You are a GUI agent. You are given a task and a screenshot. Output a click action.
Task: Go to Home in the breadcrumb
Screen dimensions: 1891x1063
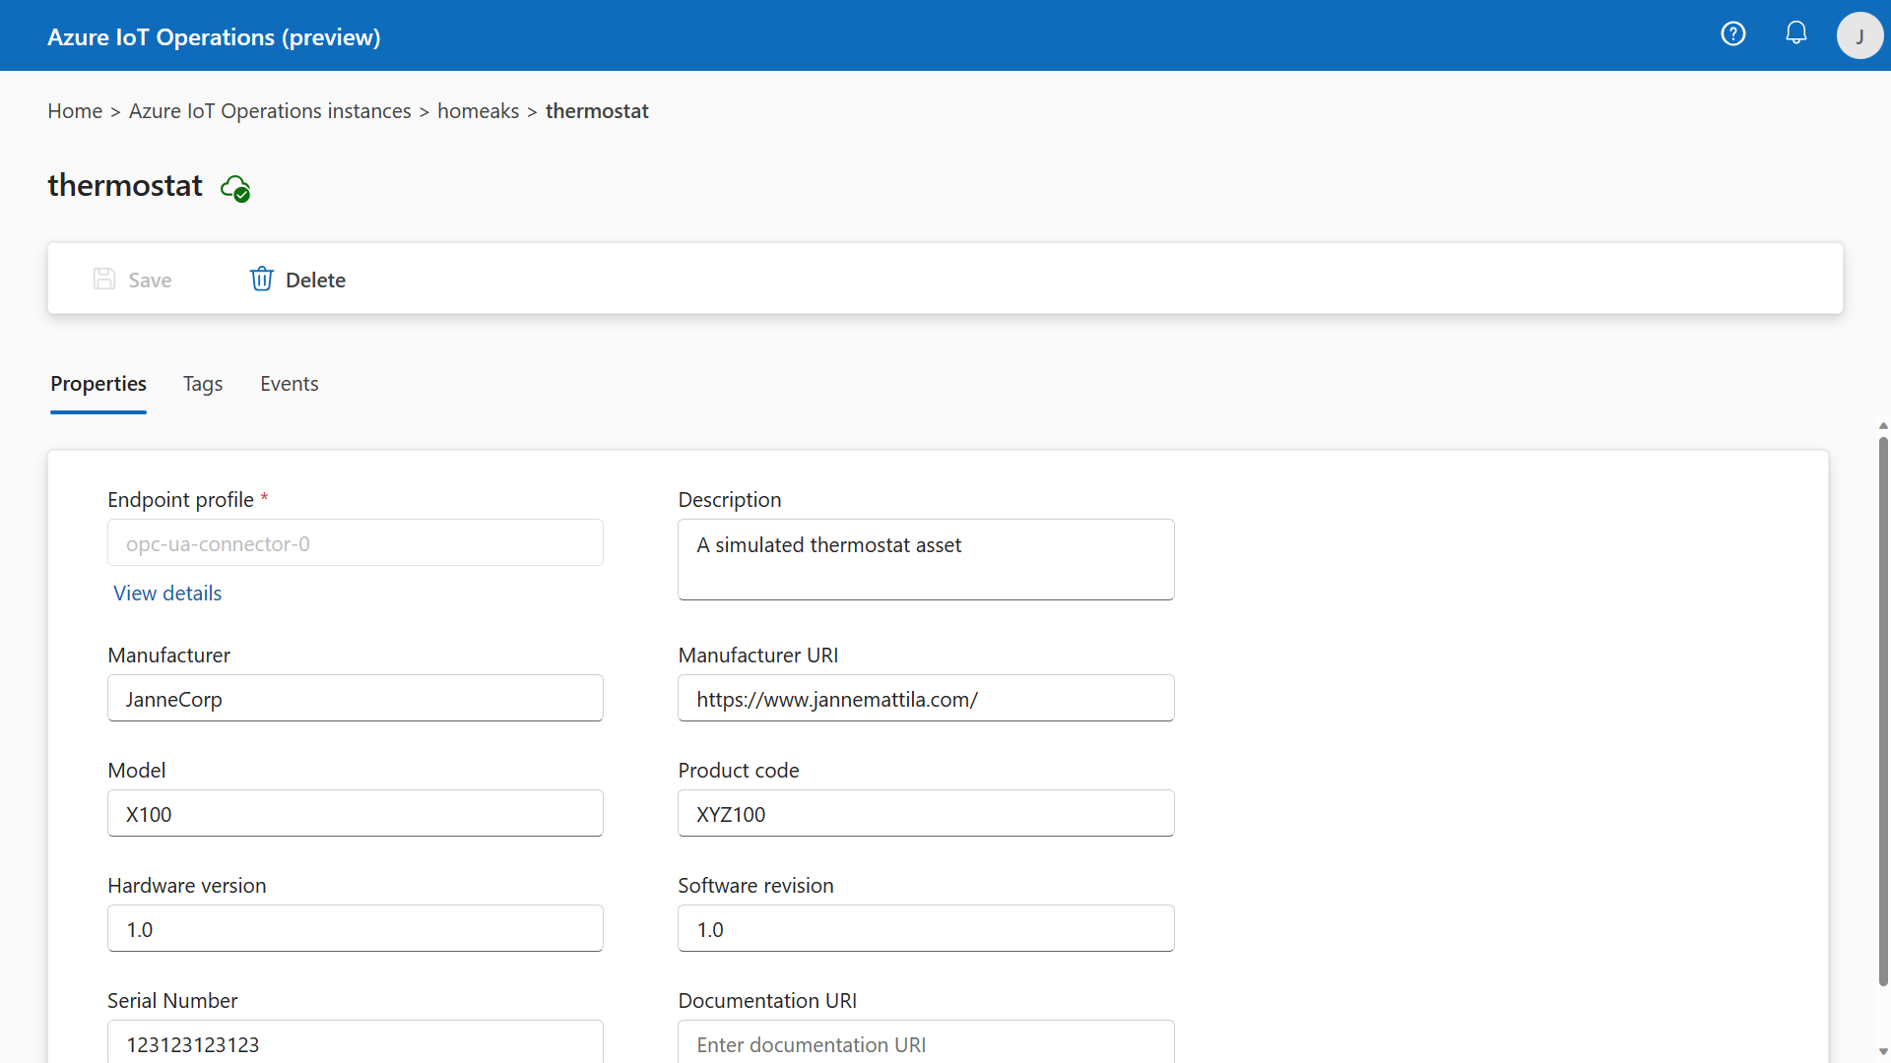75,111
